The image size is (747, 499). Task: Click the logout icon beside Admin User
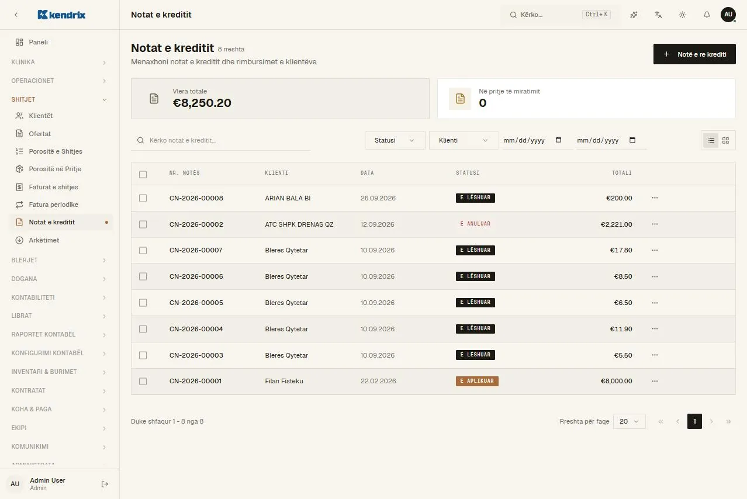(105, 484)
